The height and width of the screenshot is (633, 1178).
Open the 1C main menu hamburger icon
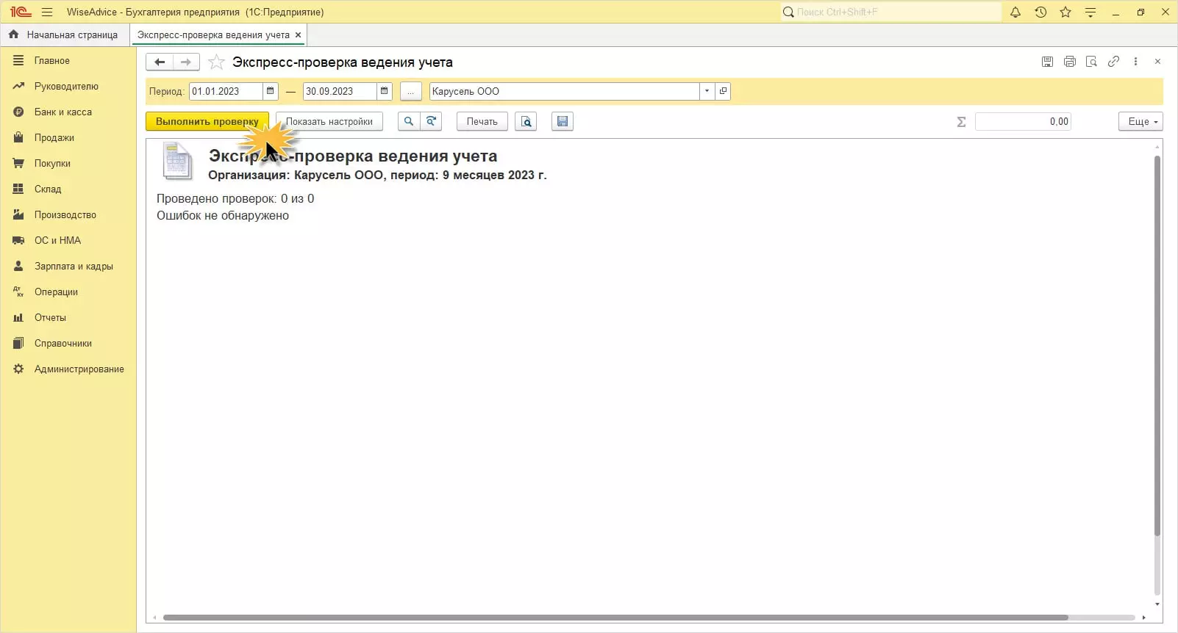[x=47, y=12]
